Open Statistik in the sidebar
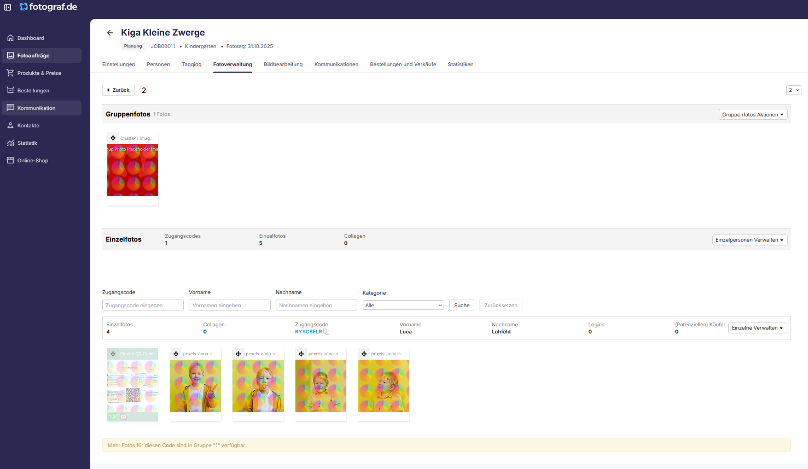The image size is (808, 469). tap(42, 143)
